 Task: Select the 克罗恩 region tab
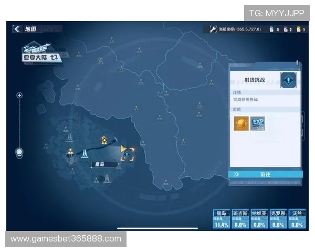[x=278, y=219]
